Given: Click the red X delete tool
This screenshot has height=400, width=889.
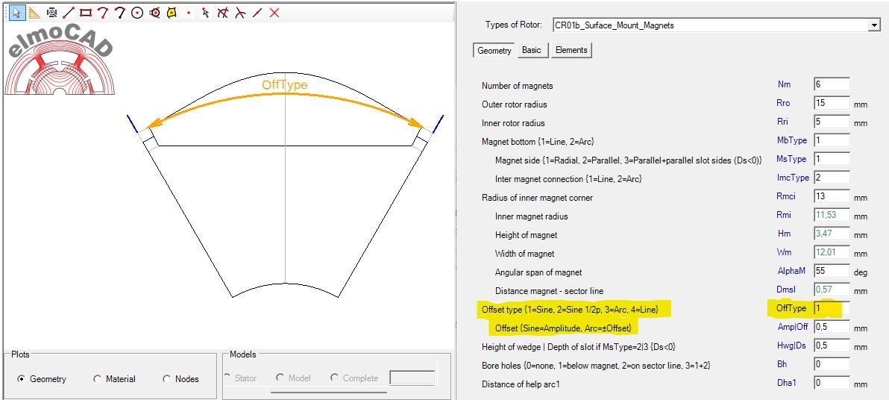Looking at the screenshot, I should (274, 12).
